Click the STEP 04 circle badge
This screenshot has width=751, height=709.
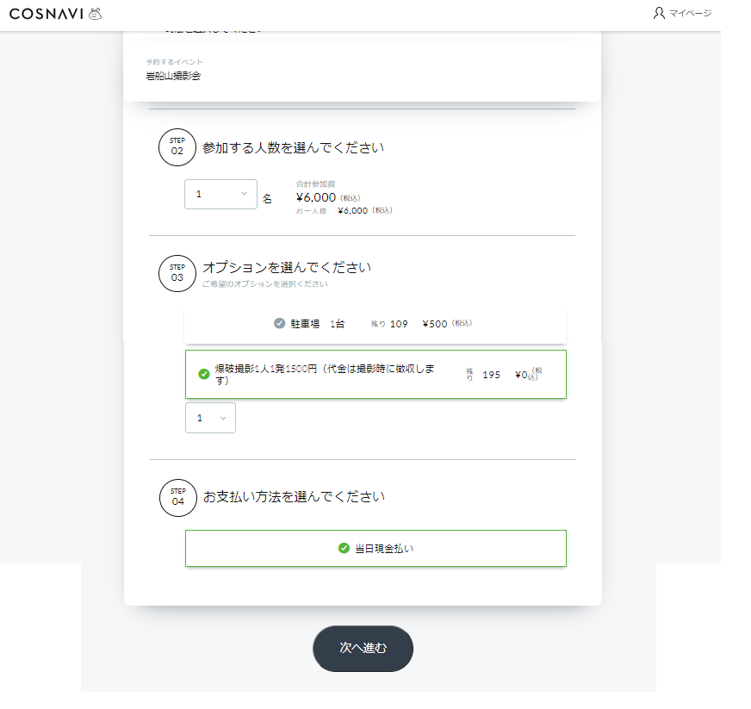[x=178, y=498]
